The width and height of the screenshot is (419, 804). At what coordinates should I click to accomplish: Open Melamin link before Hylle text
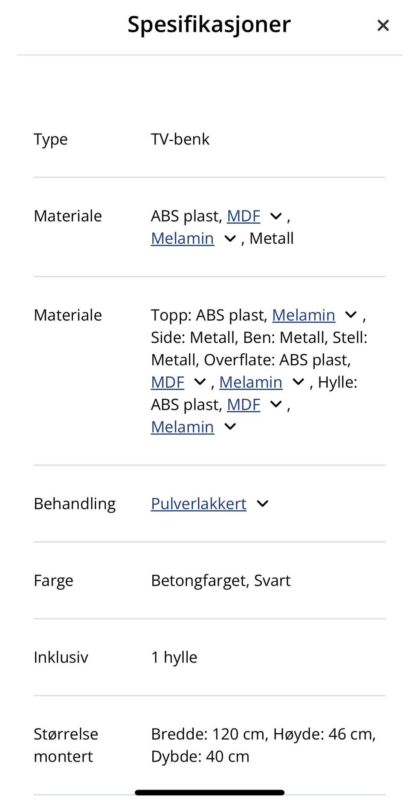point(251,383)
